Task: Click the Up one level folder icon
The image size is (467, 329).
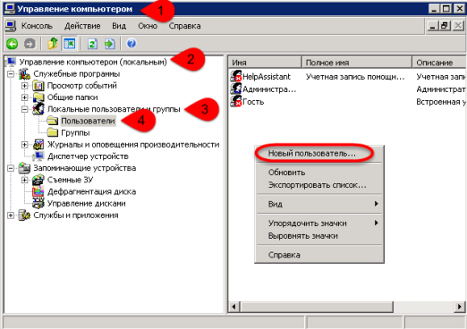Action: [53, 44]
